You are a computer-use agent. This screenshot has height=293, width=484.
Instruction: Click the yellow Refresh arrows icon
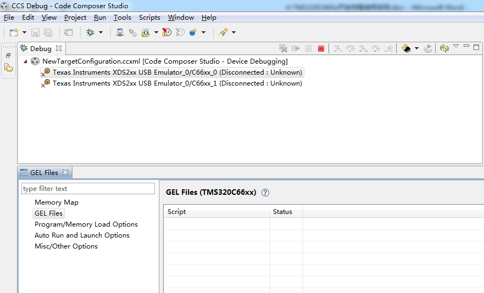pos(444,48)
